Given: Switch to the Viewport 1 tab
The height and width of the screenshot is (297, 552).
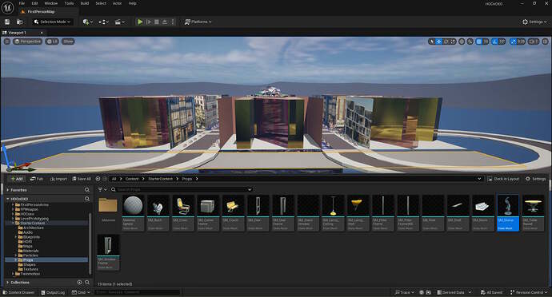Looking at the screenshot, I should [x=18, y=33].
